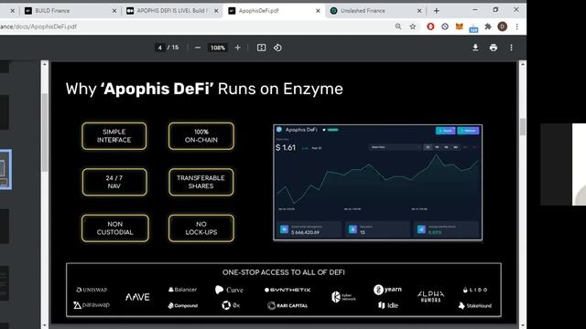Click the PDF page number field

coord(159,48)
